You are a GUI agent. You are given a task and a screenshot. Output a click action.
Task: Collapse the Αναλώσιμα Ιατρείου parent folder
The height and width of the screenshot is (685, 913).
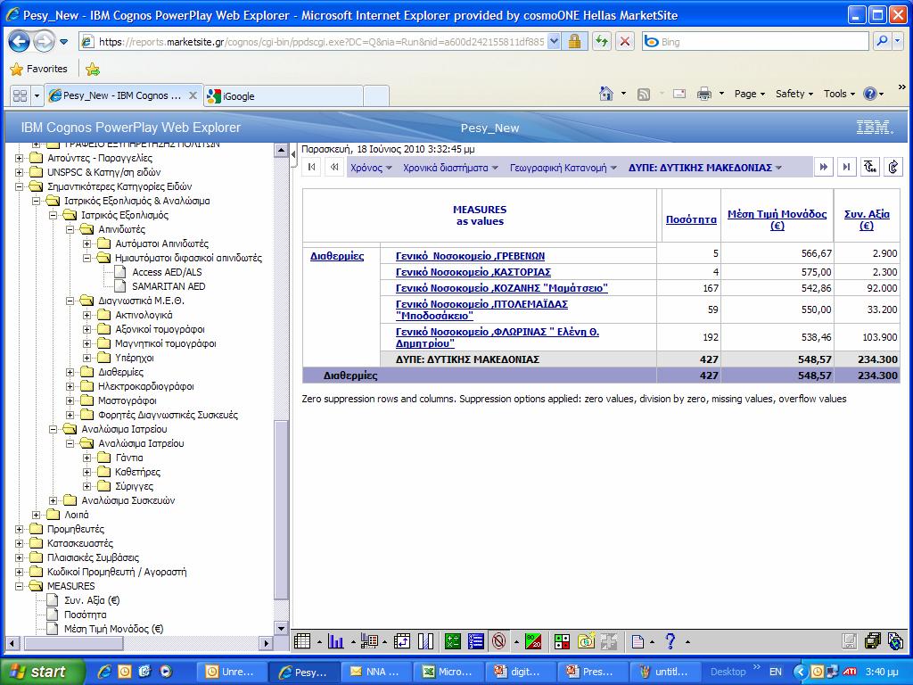pos(53,429)
